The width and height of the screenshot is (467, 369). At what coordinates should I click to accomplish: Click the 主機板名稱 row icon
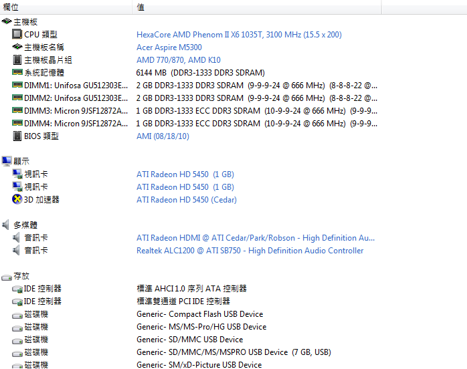[x=17, y=47]
